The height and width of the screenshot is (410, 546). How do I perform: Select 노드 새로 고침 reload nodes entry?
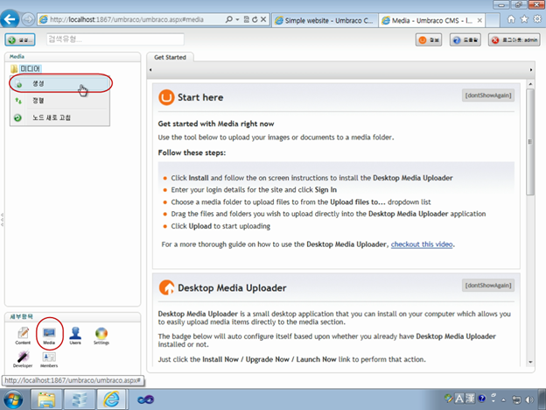click(x=59, y=117)
